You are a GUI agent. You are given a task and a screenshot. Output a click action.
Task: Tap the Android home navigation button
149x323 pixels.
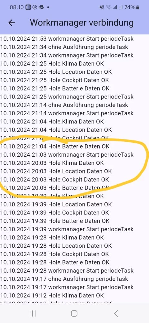74,314
